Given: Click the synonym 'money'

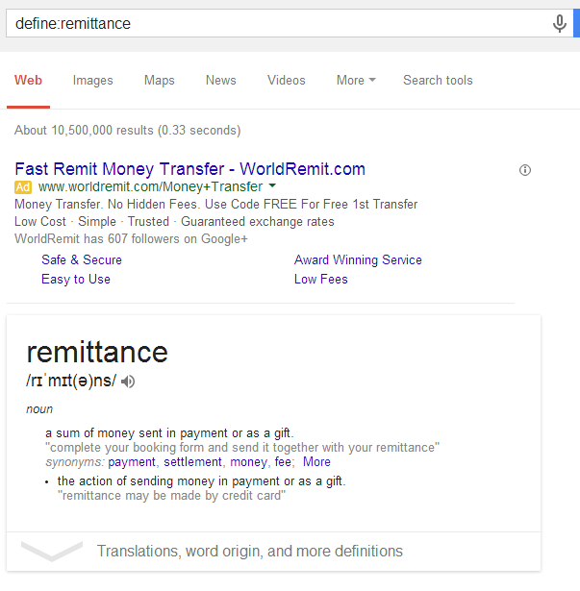Looking at the screenshot, I should click(x=249, y=461).
